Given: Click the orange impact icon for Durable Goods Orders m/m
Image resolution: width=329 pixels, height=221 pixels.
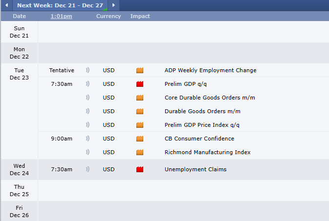Looking at the screenshot, I should (140, 111).
